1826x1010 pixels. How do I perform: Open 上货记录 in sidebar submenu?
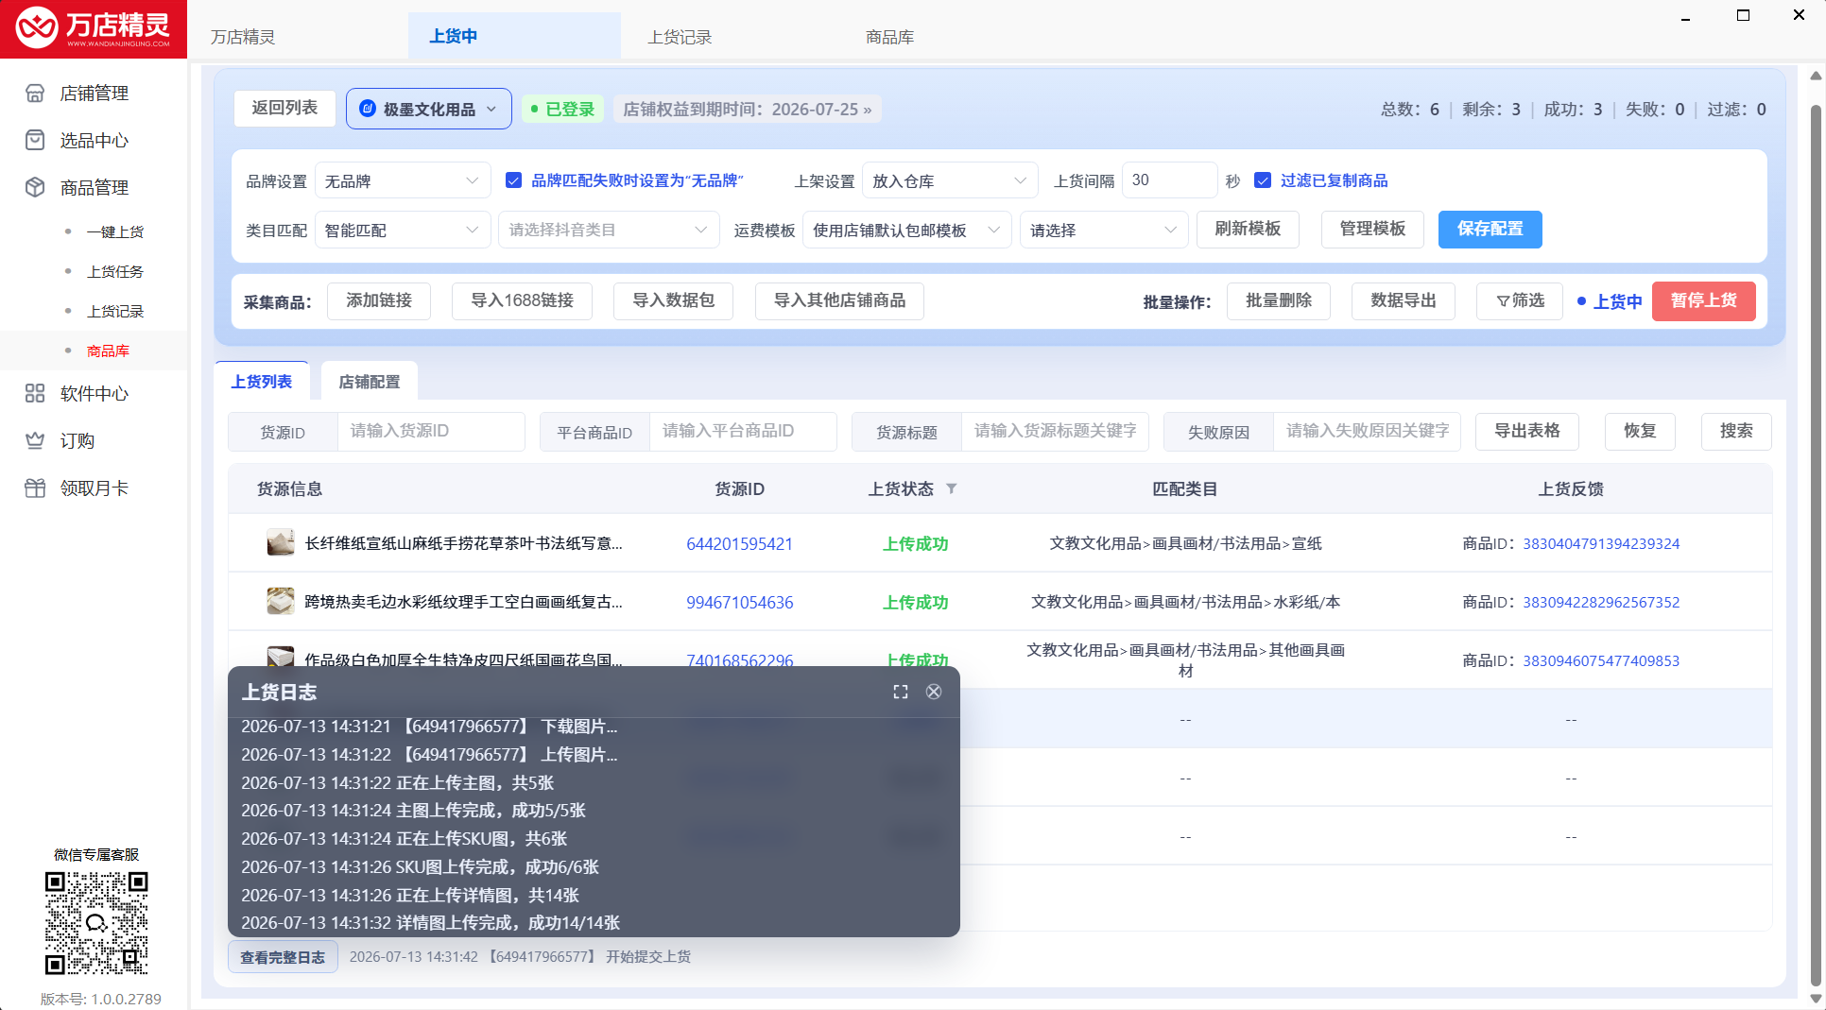[115, 311]
